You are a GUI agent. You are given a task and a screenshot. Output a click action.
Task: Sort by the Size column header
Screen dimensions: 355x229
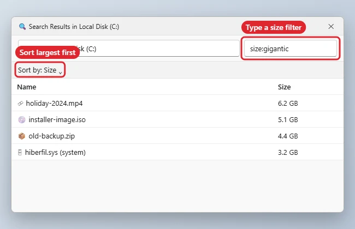[285, 87]
